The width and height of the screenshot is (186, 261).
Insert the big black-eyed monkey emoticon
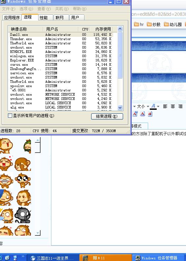click(x=23, y=180)
